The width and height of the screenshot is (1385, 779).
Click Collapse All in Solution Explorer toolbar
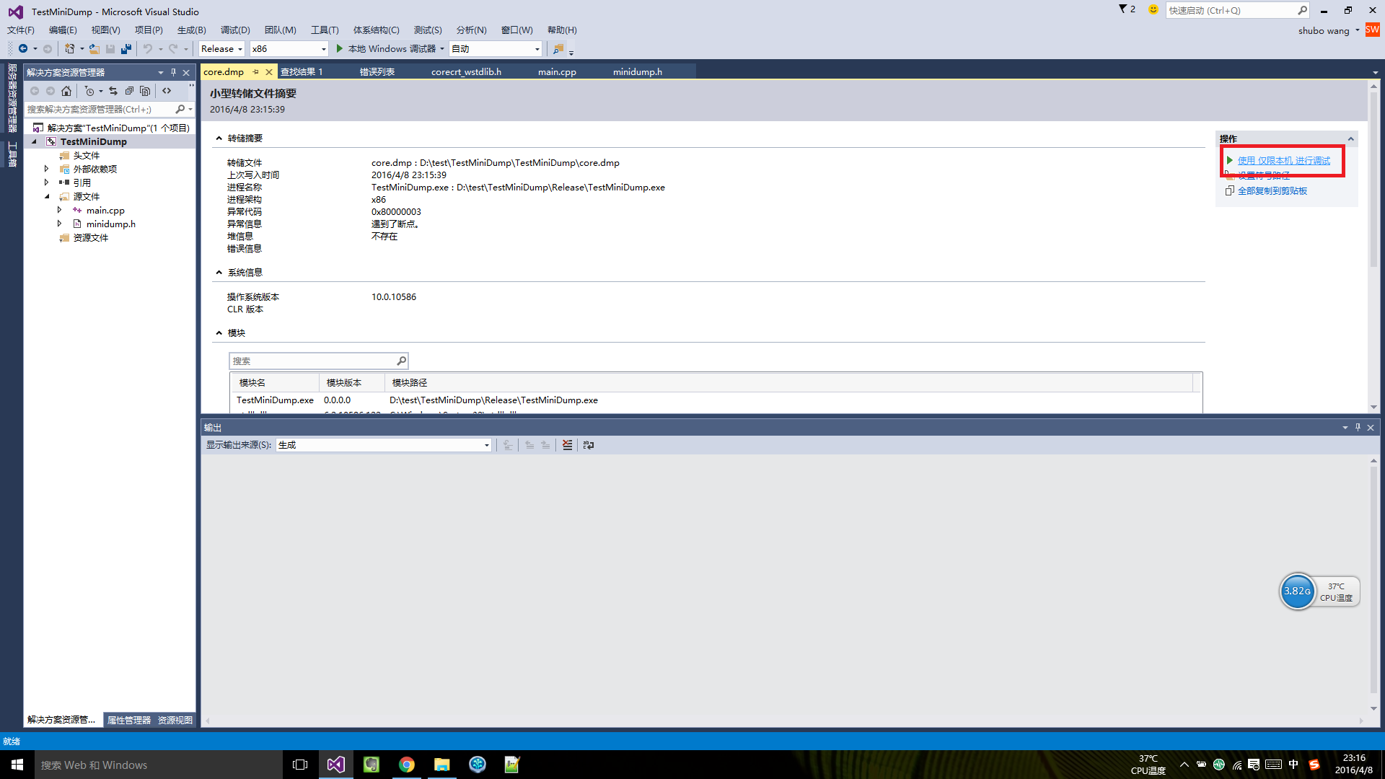(x=129, y=91)
